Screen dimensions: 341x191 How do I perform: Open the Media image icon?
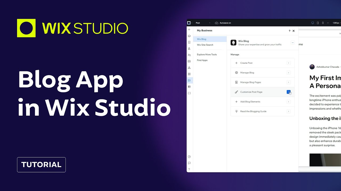189,61
